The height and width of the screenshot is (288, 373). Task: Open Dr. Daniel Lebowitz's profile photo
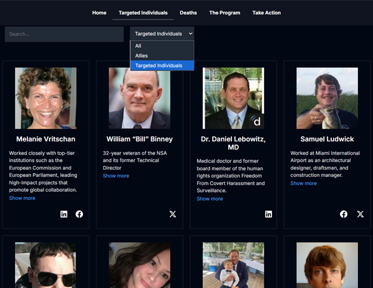pos(233,98)
